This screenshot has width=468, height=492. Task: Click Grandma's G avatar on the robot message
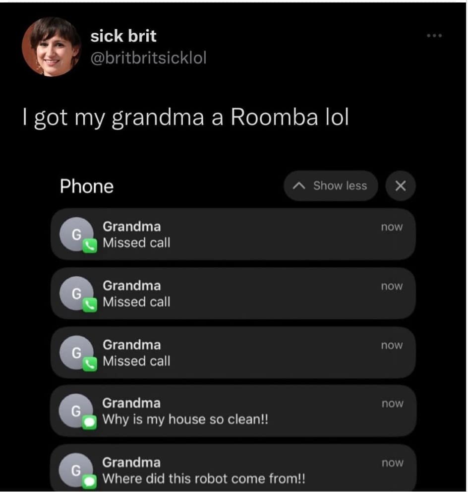(x=76, y=470)
